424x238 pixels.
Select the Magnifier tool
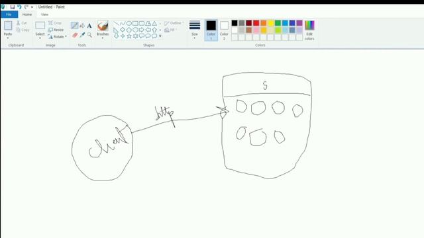[x=89, y=35]
